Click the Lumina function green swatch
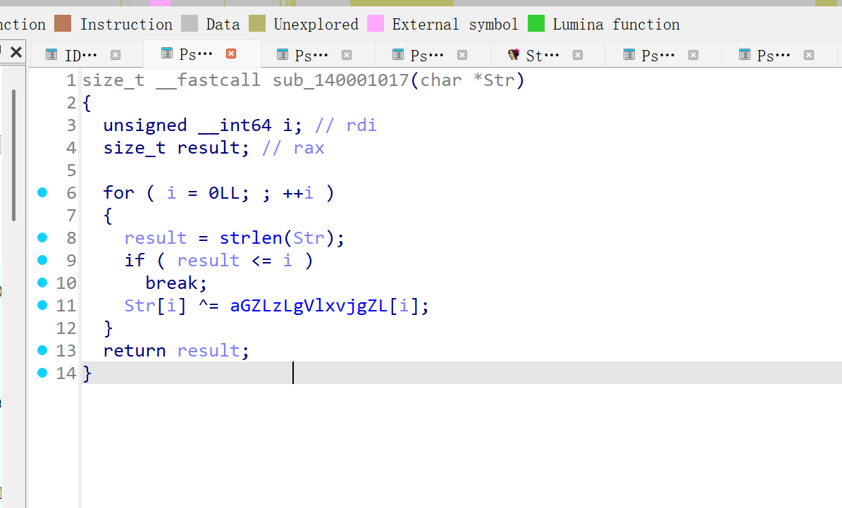The image size is (842, 508). click(x=536, y=24)
